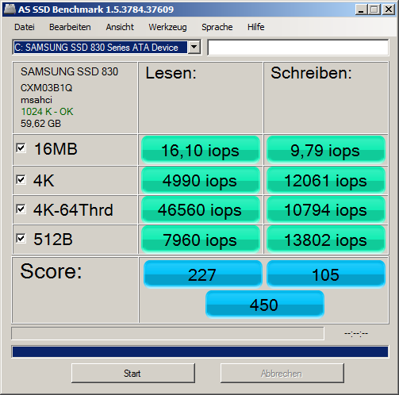Open the Ansicht menu
The width and height of the screenshot is (399, 395).
[x=120, y=27]
